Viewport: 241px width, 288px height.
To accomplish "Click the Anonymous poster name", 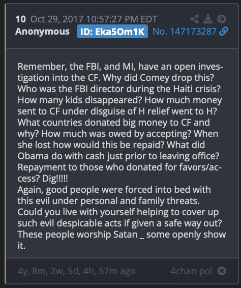I will 42,32.
